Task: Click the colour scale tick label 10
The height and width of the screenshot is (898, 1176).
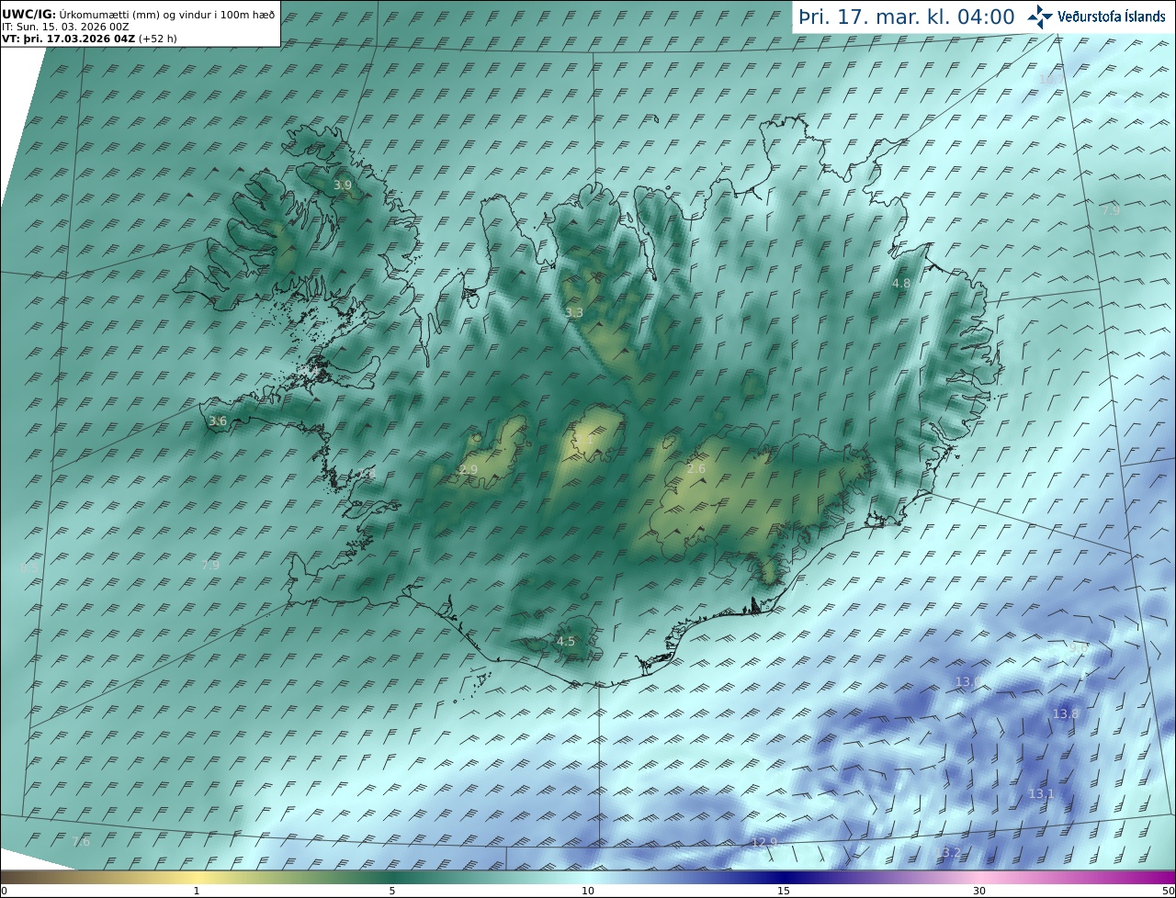Action: point(588,891)
